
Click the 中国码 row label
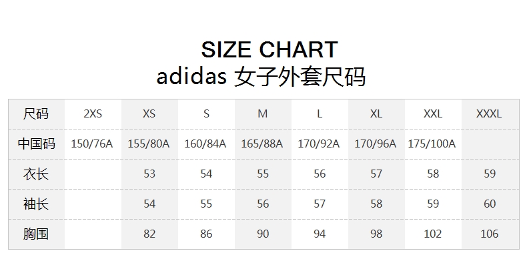(36, 144)
